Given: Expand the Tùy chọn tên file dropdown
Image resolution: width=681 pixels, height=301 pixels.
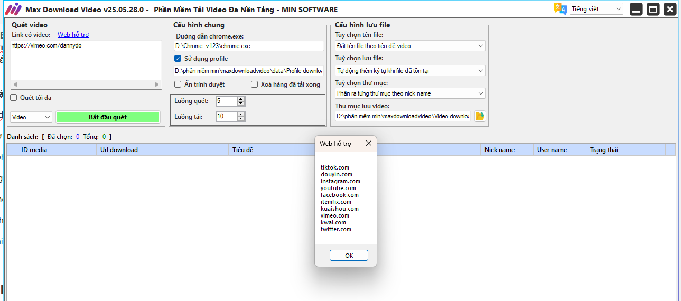Looking at the screenshot, I should click(410, 46).
